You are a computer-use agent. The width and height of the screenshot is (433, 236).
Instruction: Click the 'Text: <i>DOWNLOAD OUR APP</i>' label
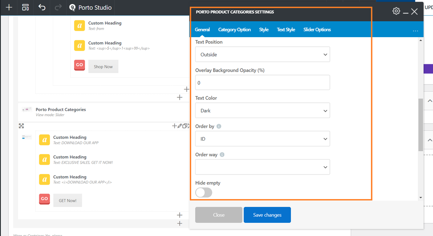82,182
